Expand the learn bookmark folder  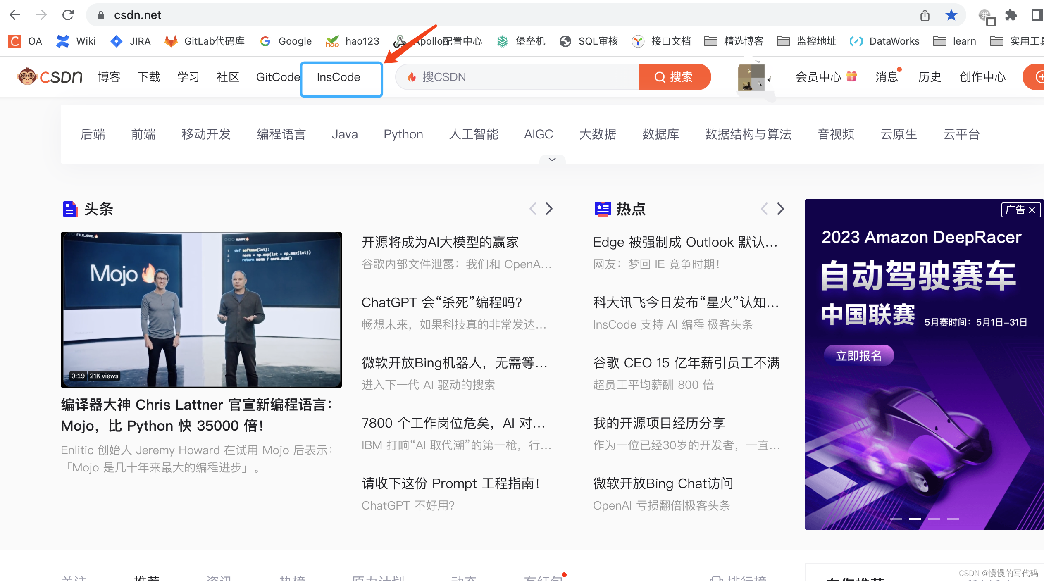click(955, 41)
